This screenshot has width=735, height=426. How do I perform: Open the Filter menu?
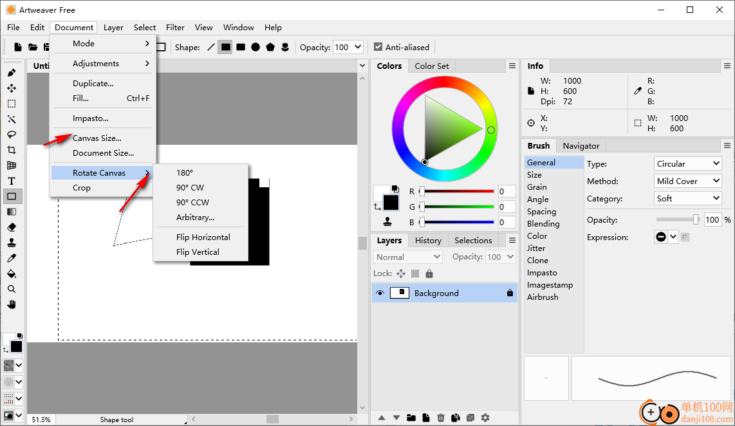click(175, 28)
